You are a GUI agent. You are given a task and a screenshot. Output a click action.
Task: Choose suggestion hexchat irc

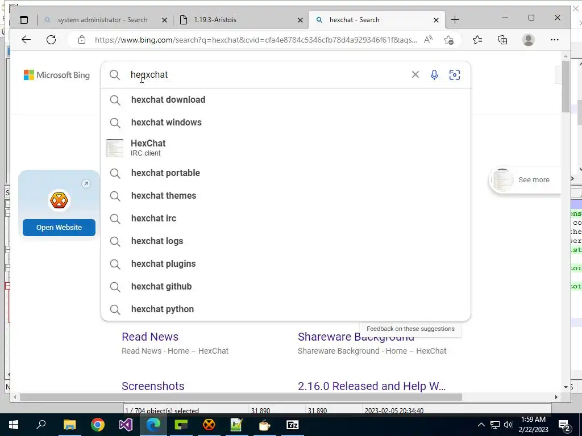pyautogui.click(x=286, y=219)
